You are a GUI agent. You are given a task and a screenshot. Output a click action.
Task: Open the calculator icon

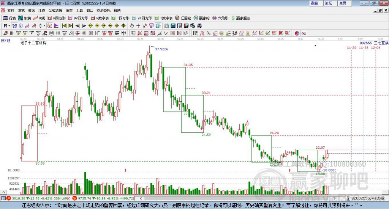pos(173,26)
